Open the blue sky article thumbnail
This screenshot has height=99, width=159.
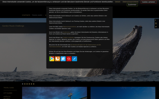pyautogui.click(x=123, y=93)
